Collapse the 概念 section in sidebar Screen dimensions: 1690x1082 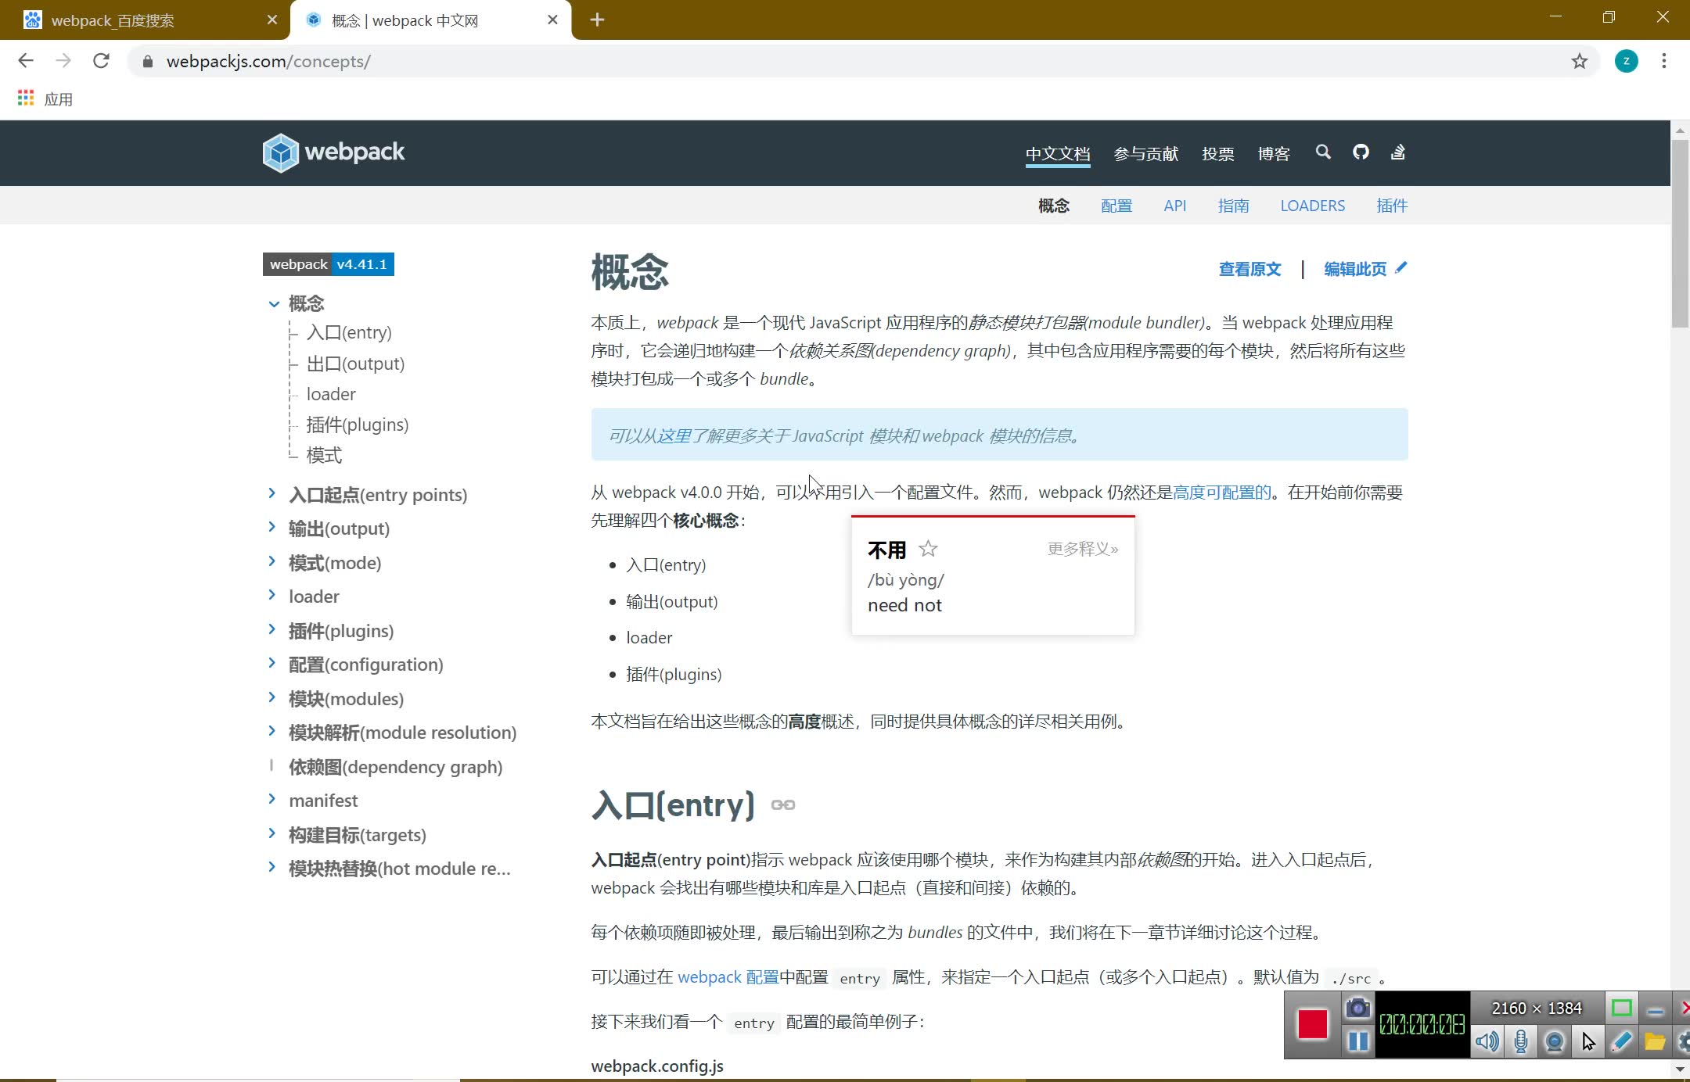(274, 304)
